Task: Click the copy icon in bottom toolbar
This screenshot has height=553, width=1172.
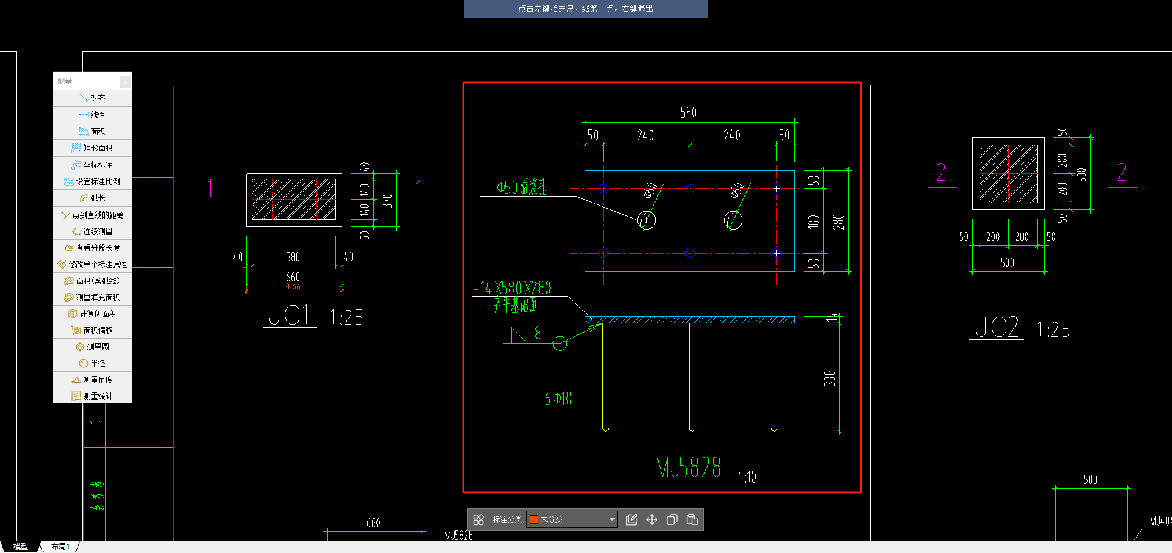Action: point(672,519)
